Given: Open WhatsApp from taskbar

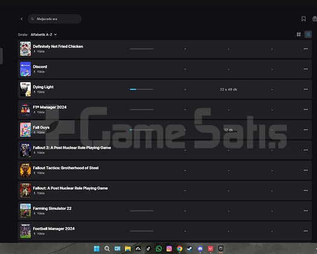Looking at the screenshot, I should click(x=159, y=249).
